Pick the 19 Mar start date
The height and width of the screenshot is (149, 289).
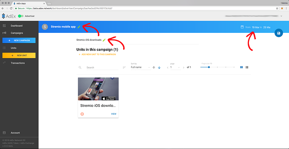(255, 27)
